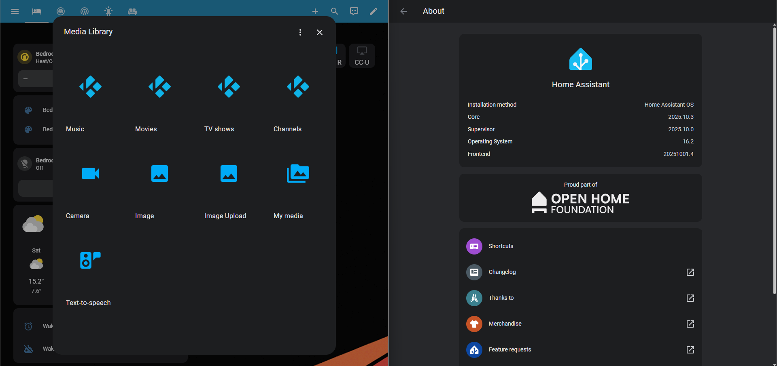This screenshot has height=366, width=777.
Task: Edit dashboard with pencil icon
Action: click(x=374, y=11)
